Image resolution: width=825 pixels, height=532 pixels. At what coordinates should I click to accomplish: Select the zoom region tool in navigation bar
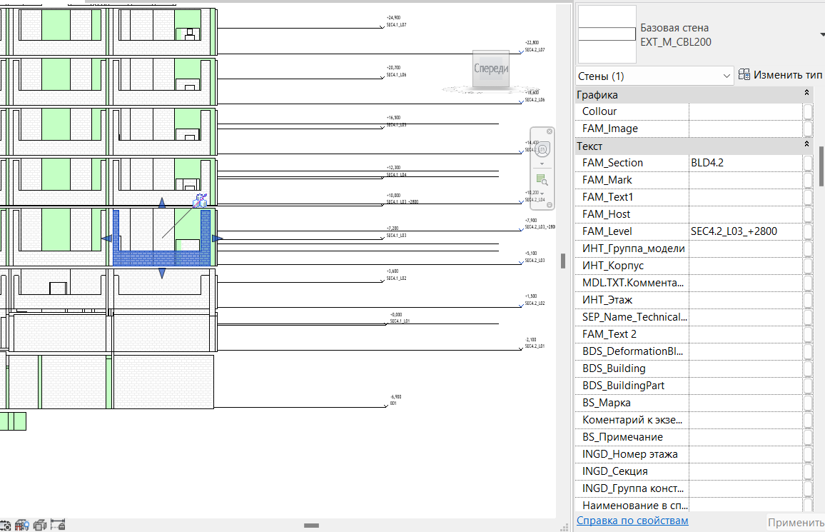(x=542, y=180)
